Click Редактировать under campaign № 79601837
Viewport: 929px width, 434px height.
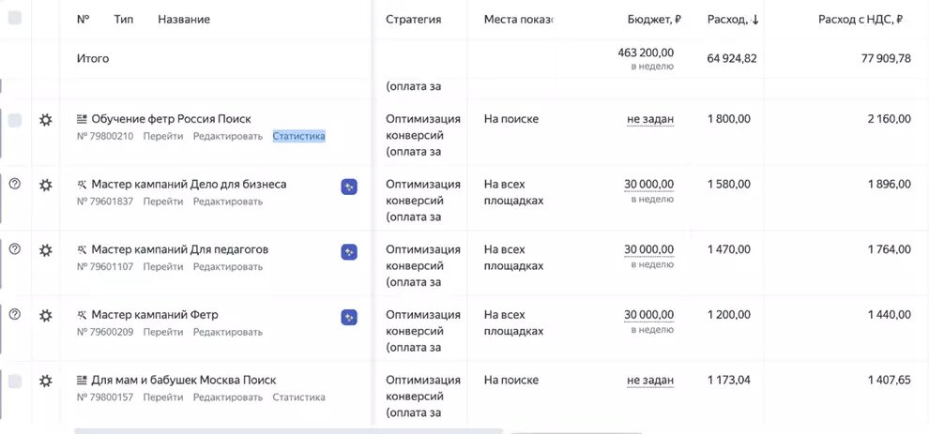(x=227, y=202)
